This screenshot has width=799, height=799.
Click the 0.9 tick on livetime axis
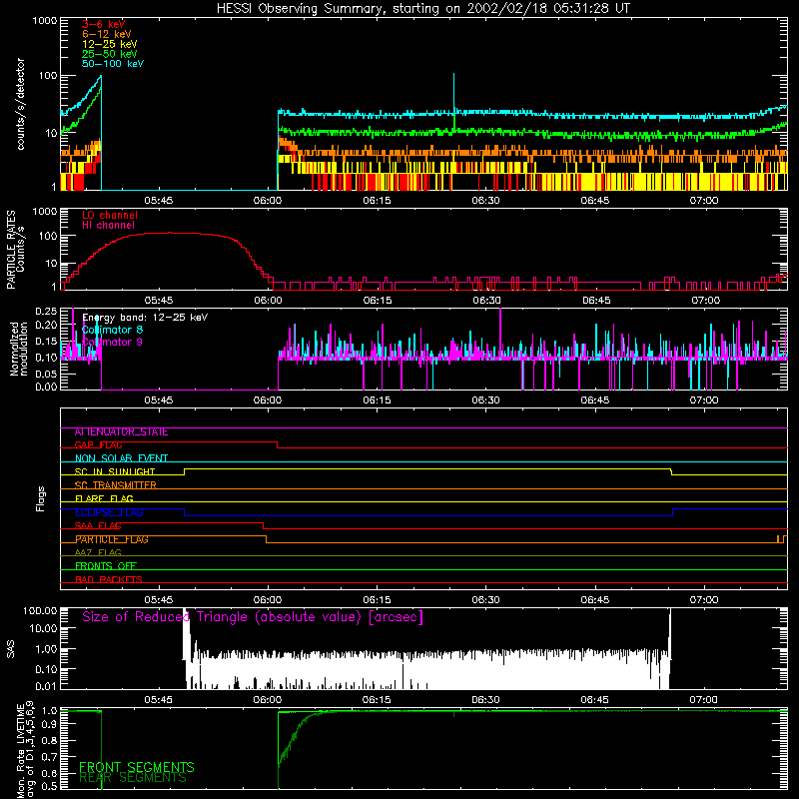[x=50, y=723]
